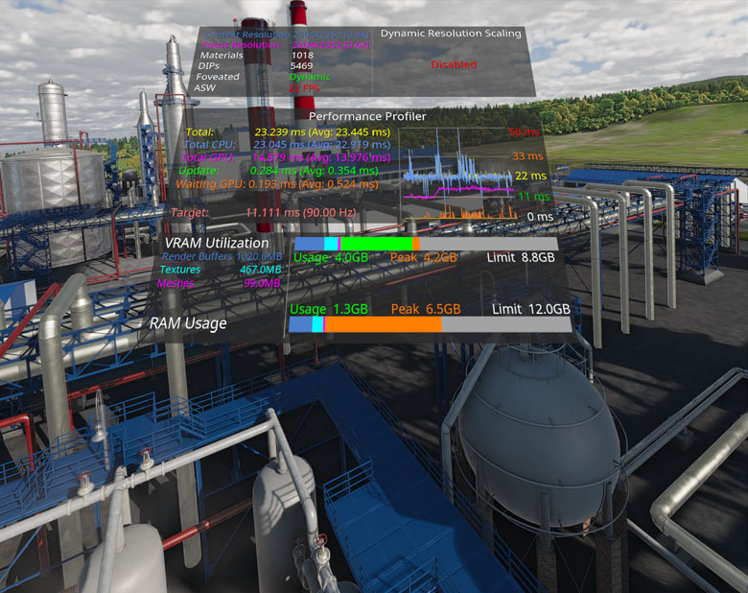Click the Total GPU: label
Image resolution: width=748 pixels, height=593 pixels.
point(208,157)
